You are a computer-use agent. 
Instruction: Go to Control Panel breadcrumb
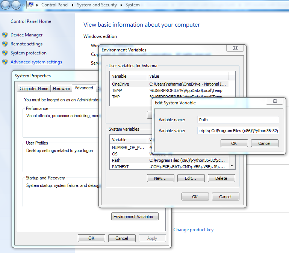coord(55,5)
